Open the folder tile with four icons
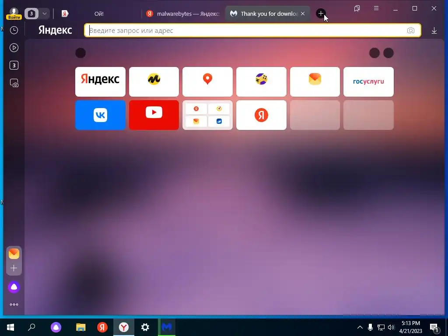 207,115
